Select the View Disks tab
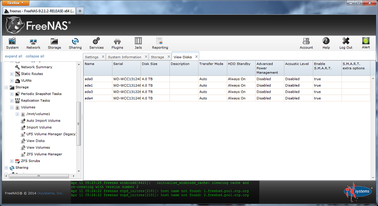 [x=182, y=57]
